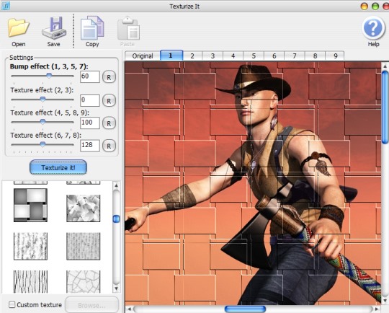Image resolution: width=389 pixels, height=313 pixels.
Task: Click the yellow minimize window button
Action: click(x=365, y=6)
